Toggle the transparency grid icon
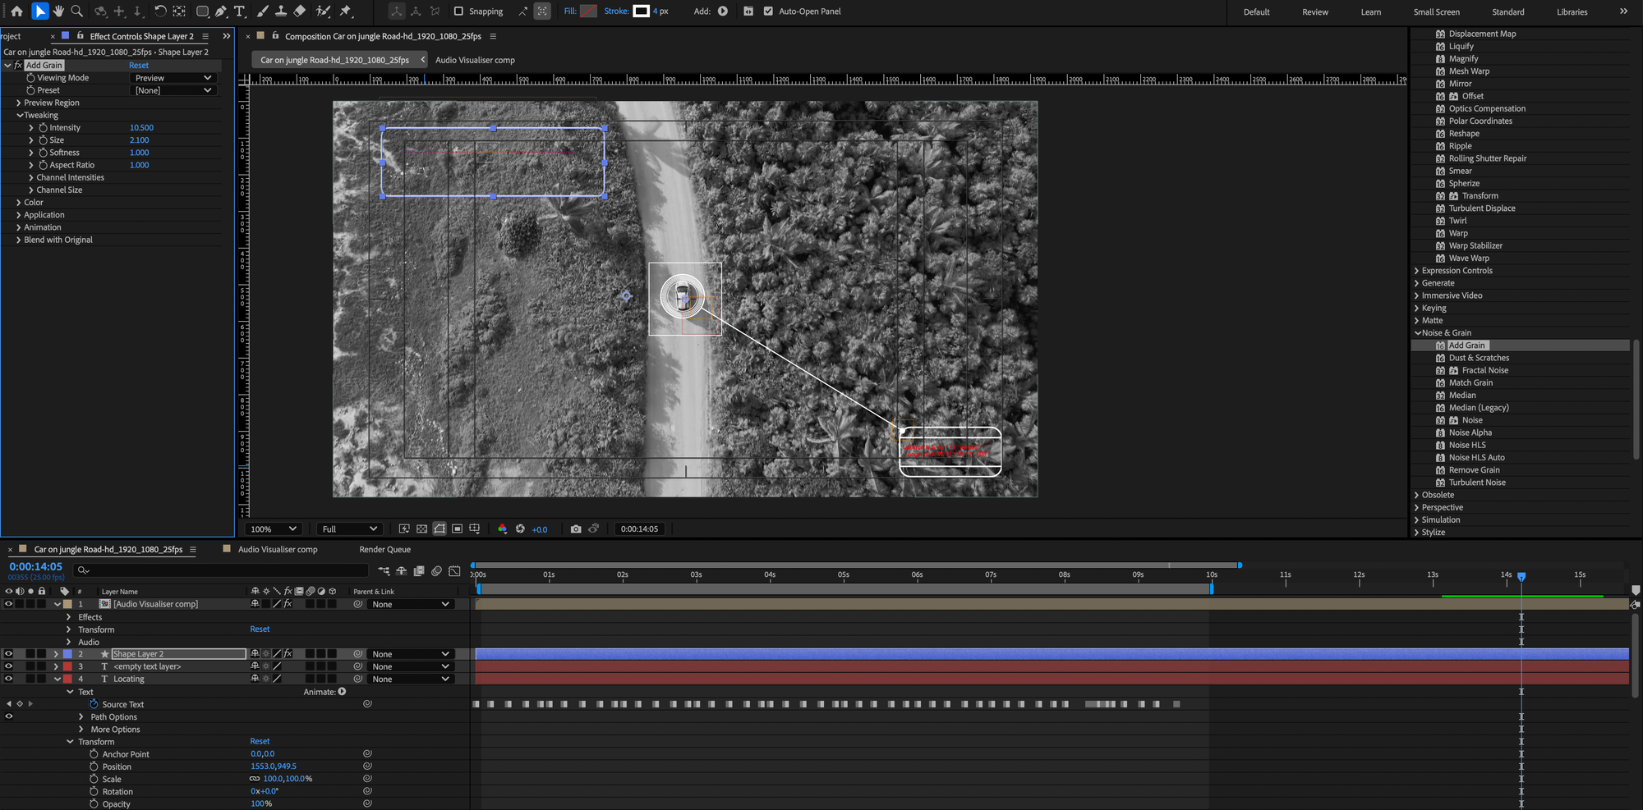This screenshot has width=1643, height=810. 421,529
